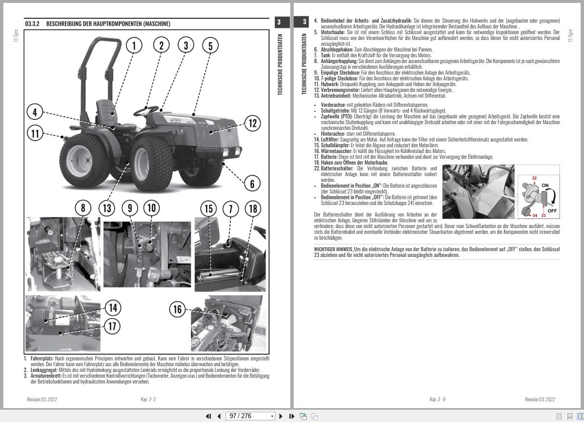Click the photo of the battery switch area

pos(478,192)
